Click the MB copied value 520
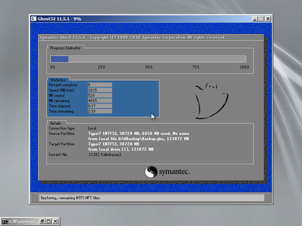 100,95
